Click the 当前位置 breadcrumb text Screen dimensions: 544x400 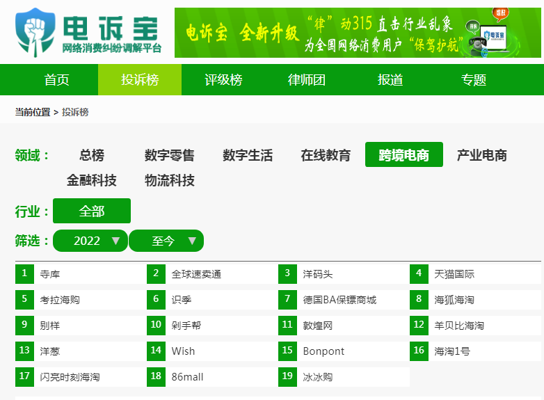[33, 112]
